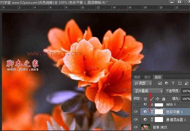Select the 色彩平衡 1 layer mask thumbnail
Screen dimensions: 190x131
pyautogui.click(x=159, y=112)
